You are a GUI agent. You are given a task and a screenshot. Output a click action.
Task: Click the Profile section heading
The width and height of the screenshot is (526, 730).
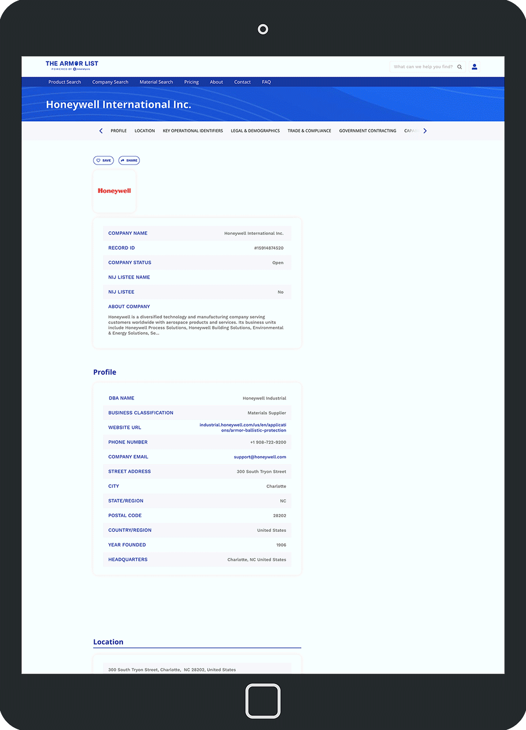[x=105, y=372]
